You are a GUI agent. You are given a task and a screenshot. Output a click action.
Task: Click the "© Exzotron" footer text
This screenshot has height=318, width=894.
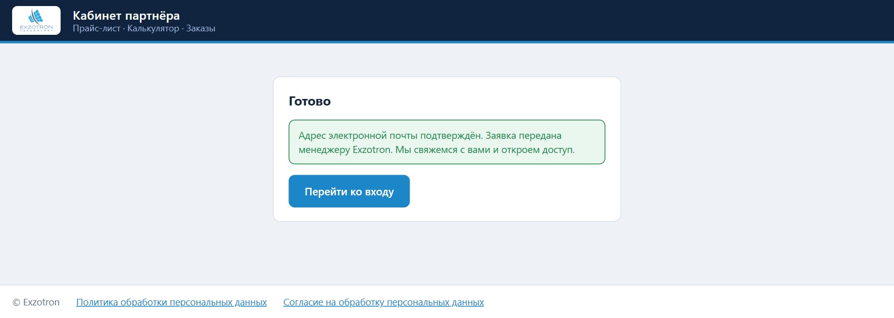(x=36, y=302)
